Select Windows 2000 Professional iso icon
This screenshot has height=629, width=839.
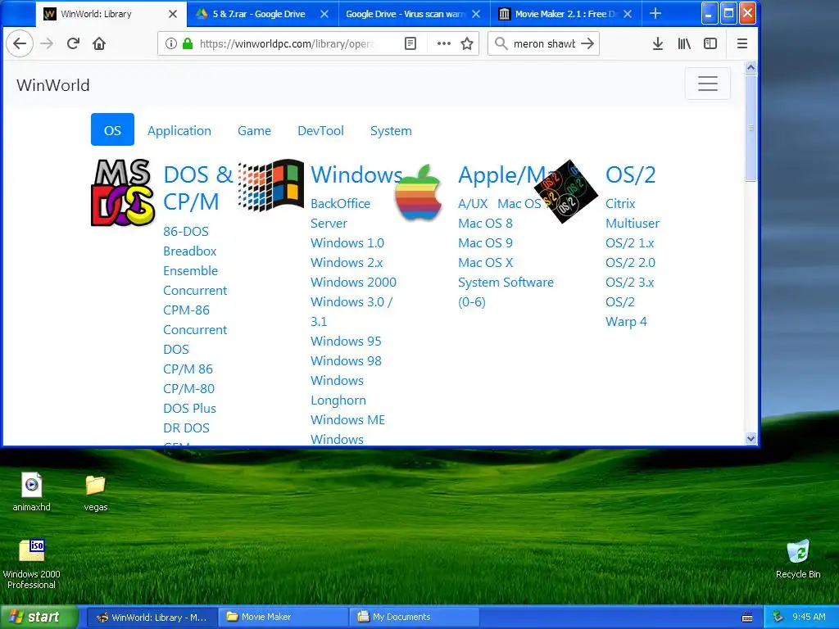coord(32,563)
